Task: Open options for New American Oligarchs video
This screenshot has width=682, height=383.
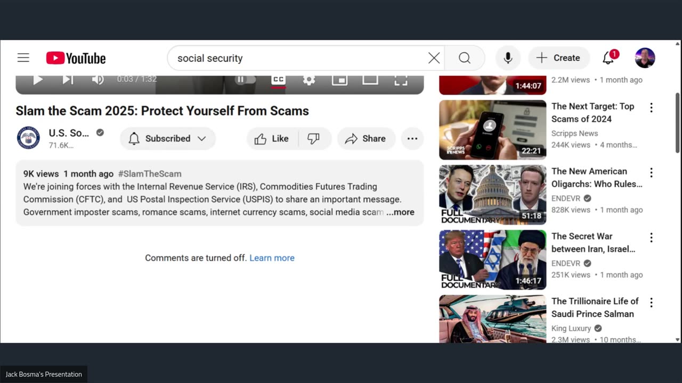Action: coord(651,173)
